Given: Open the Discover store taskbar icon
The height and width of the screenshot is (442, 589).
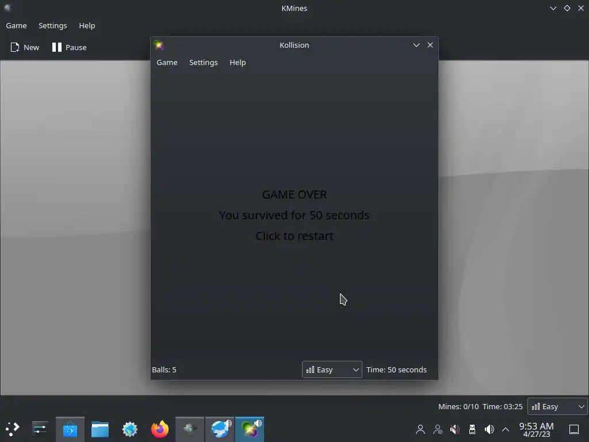Looking at the screenshot, I should click(x=70, y=429).
